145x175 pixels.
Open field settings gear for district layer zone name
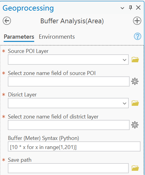coord(135,125)
